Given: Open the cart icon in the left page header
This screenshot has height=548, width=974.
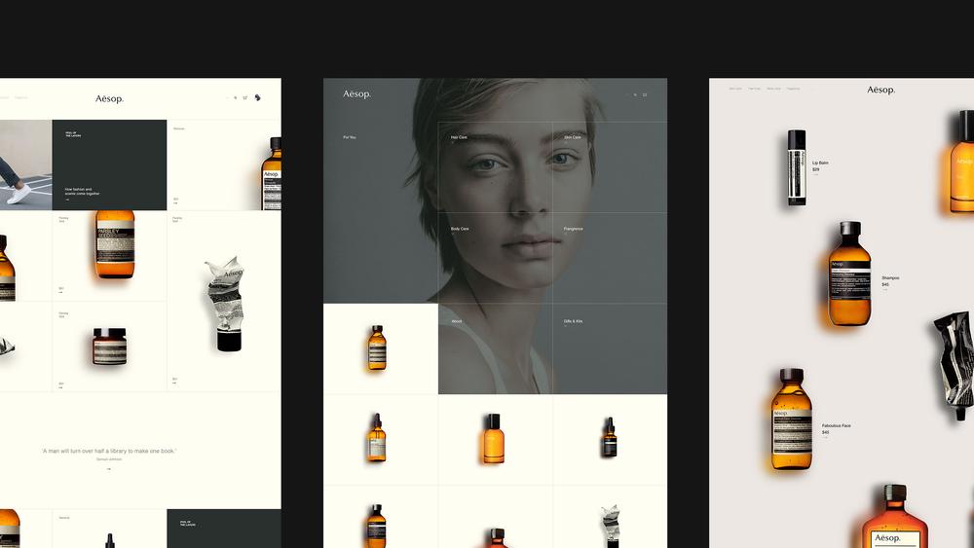Looking at the screenshot, I should pos(245,98).
